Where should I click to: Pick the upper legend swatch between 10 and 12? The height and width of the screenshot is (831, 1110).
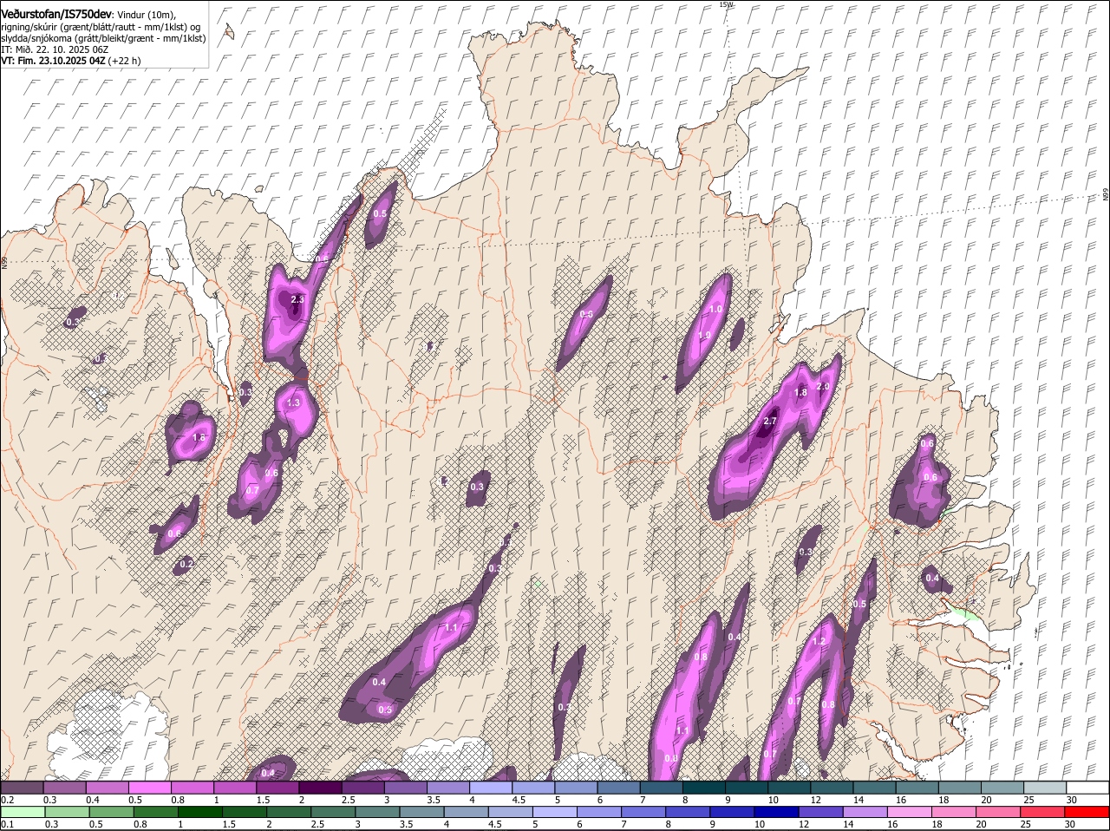[789, 788]
